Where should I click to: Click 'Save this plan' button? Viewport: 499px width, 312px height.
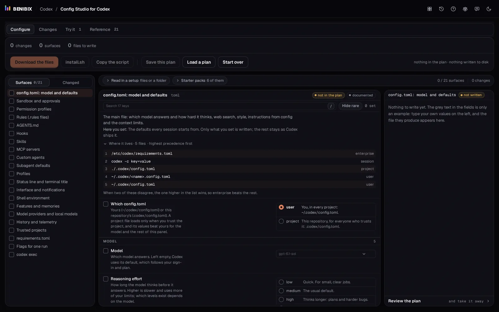[161, 62]
